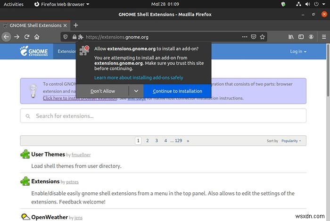Open the Firefox hamburger menu

click(324, 37)
